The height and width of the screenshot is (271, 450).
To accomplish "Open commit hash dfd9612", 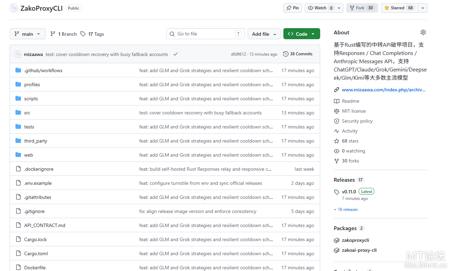I will pos(238,54).
